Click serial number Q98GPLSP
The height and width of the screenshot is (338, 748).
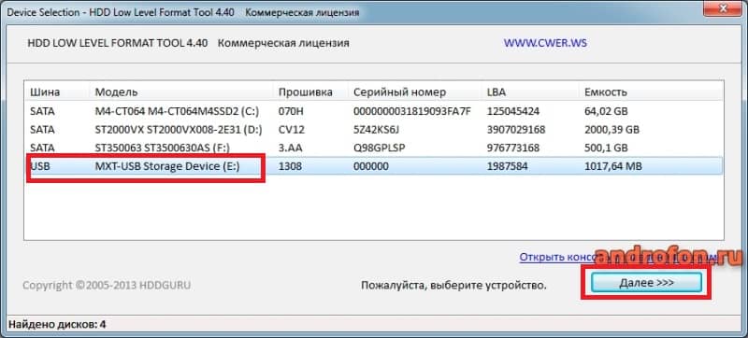point(380,148)
